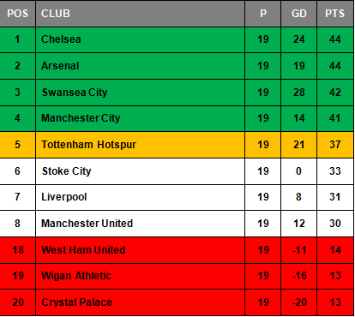Click the GD column header
The height and width of the screenshot is (317, 355).
click(x=299, y=14)
